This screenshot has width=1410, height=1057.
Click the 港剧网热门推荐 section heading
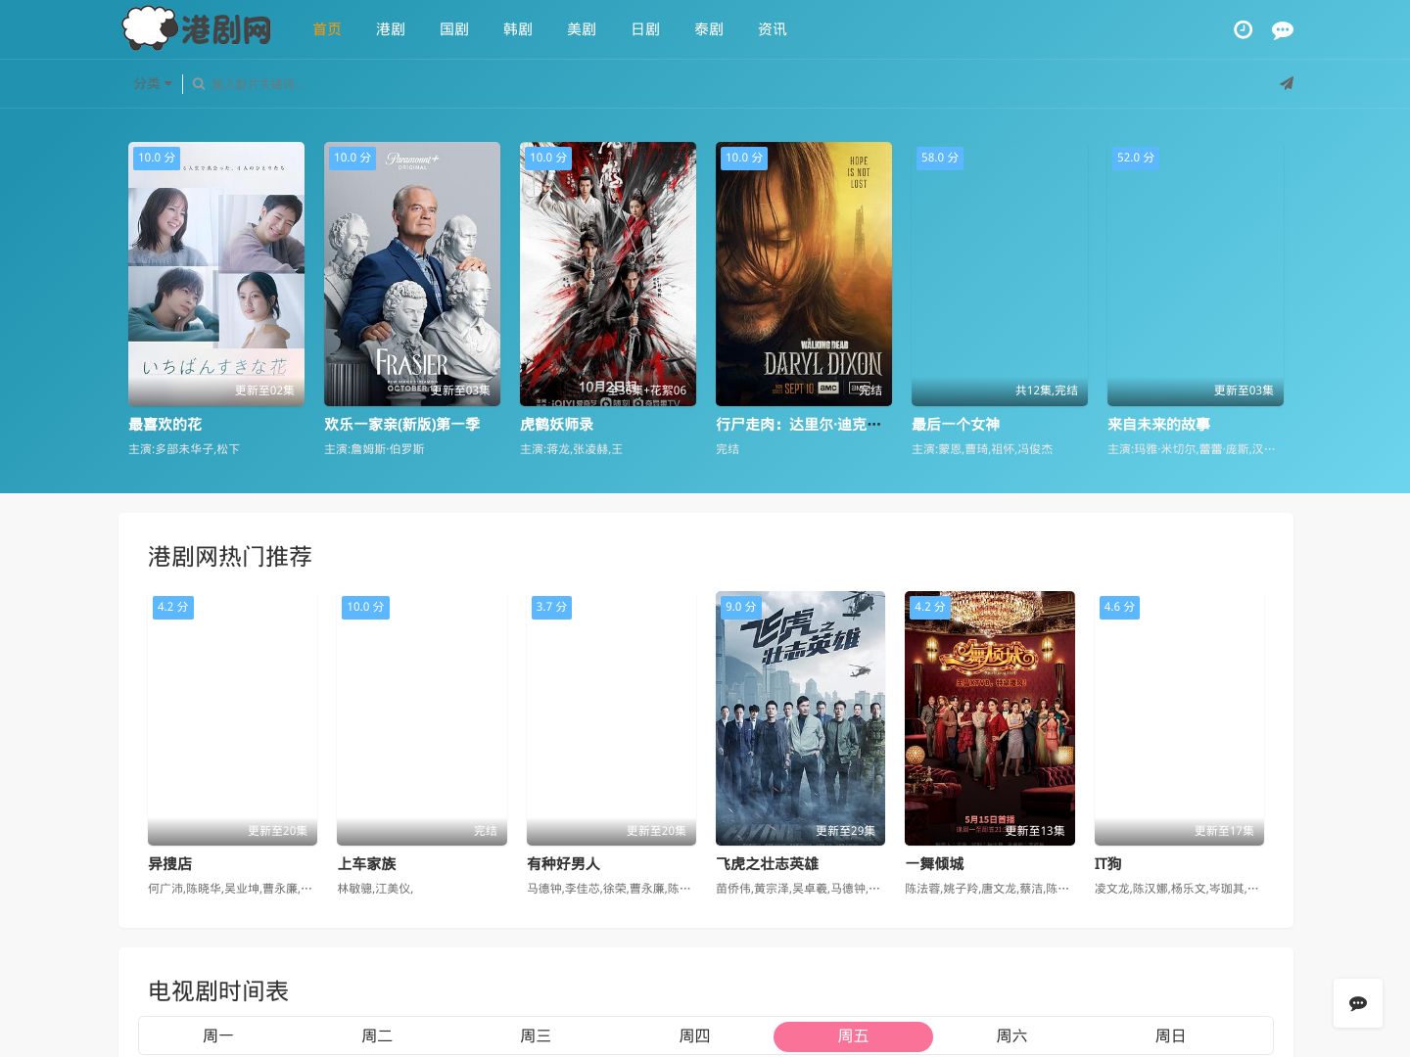click(230, 556)
